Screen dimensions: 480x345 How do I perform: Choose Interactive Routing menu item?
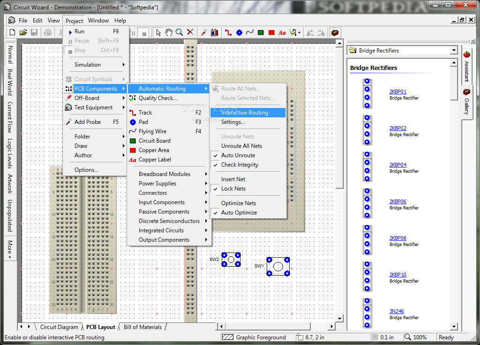click(x=248, y=113)
